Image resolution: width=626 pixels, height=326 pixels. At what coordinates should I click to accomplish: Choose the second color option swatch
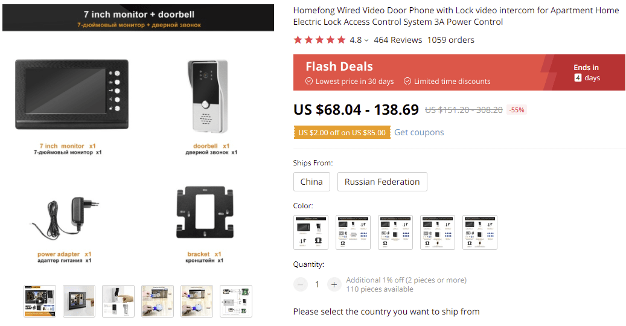[x=353, y=232]
